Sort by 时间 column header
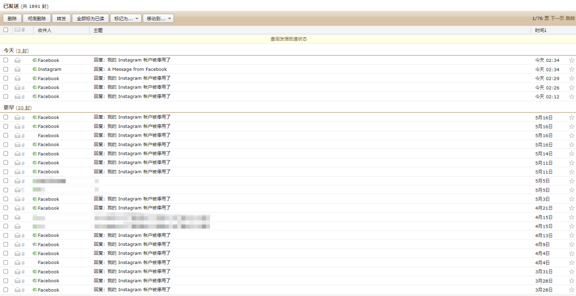 pos(541,30)
